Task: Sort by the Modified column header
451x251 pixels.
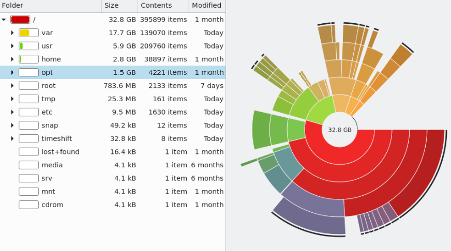Action: click(x=207, y=6)
